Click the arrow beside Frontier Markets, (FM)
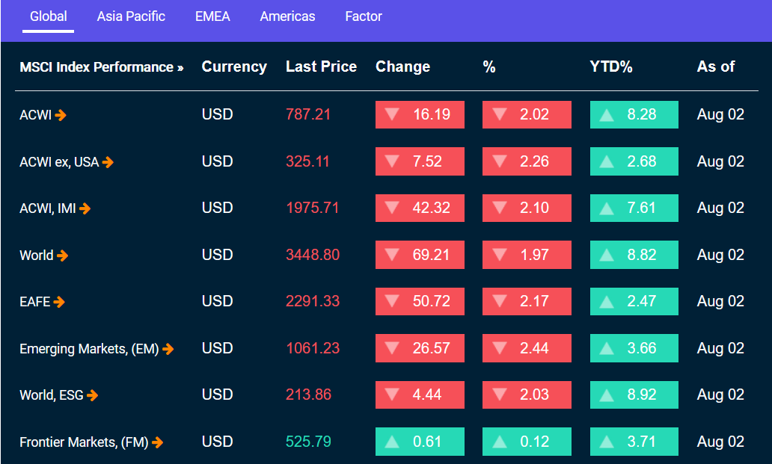Image resolution: width=772 pixels, height=464 pixels. (158, 442)
